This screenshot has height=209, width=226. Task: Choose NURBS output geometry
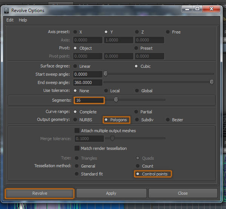click(x=76, y=120)
